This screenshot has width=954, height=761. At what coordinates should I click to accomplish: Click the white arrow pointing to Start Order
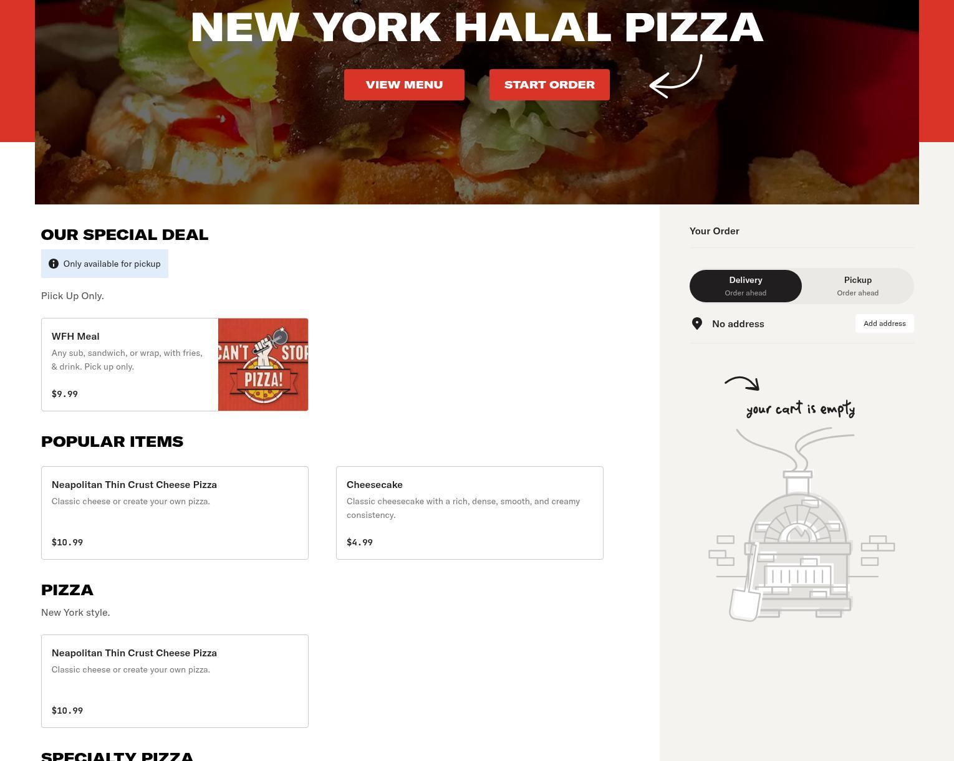click(676, 76)
